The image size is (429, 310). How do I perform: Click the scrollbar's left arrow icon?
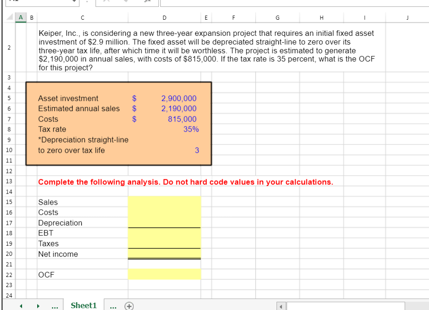click(x=281, y=305)
